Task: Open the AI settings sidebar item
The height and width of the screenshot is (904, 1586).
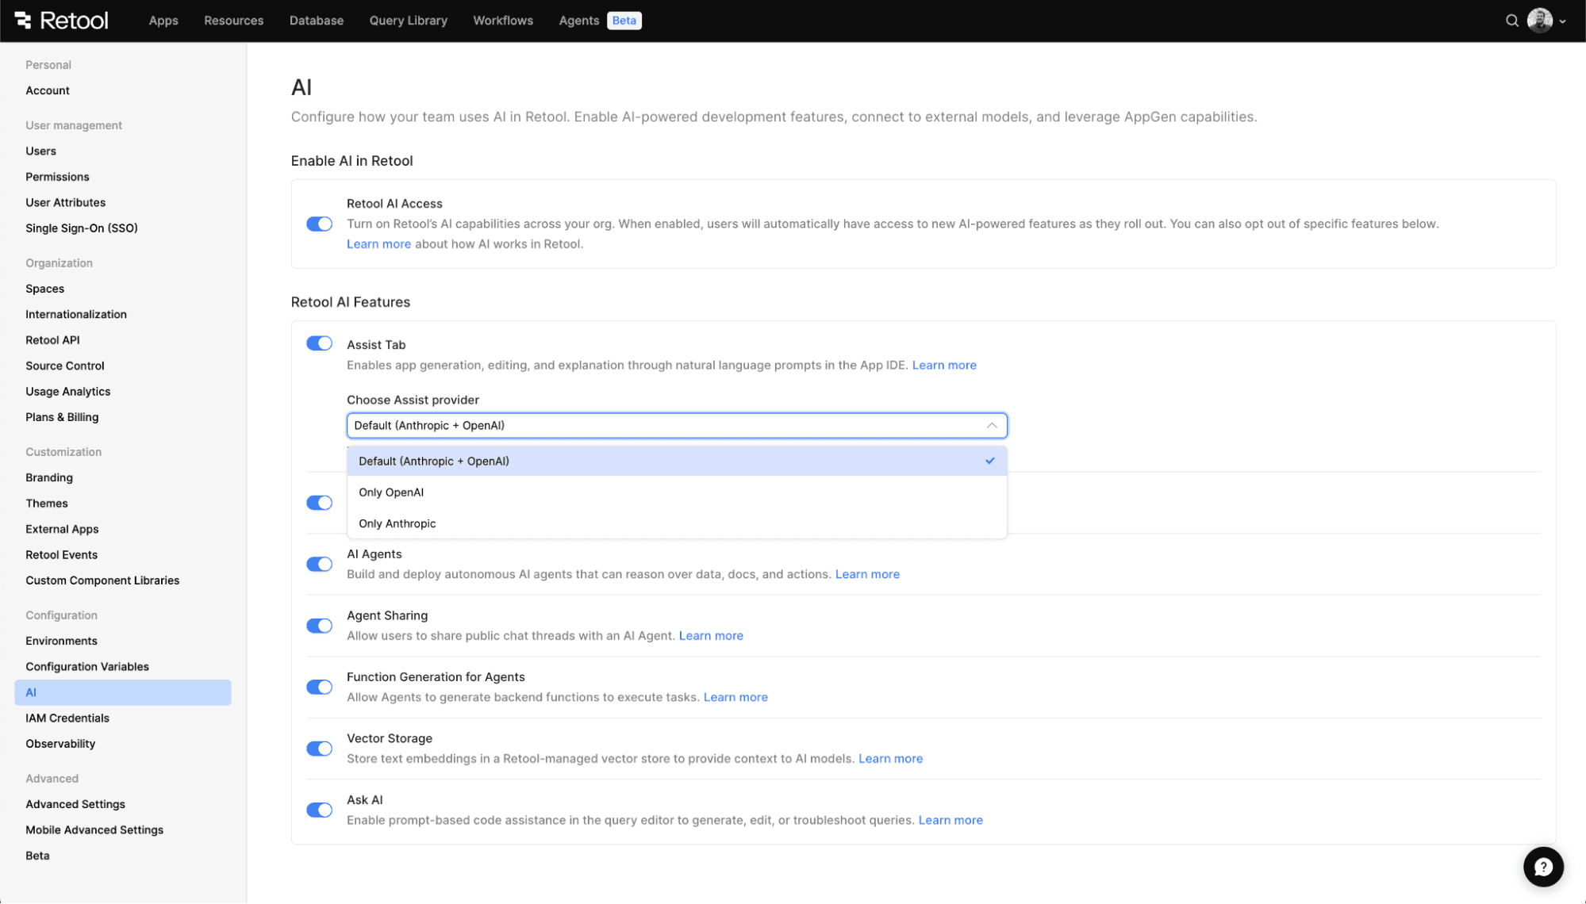Action: click(x=31, y=691)
